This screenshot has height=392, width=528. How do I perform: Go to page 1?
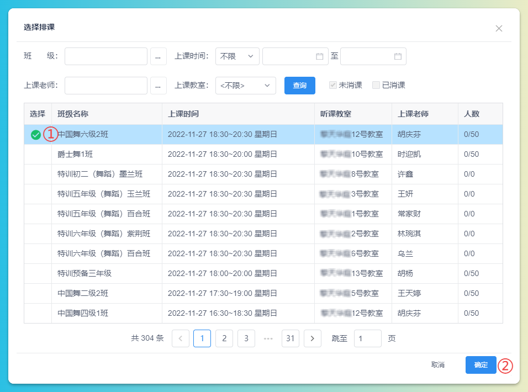(202, 338)
